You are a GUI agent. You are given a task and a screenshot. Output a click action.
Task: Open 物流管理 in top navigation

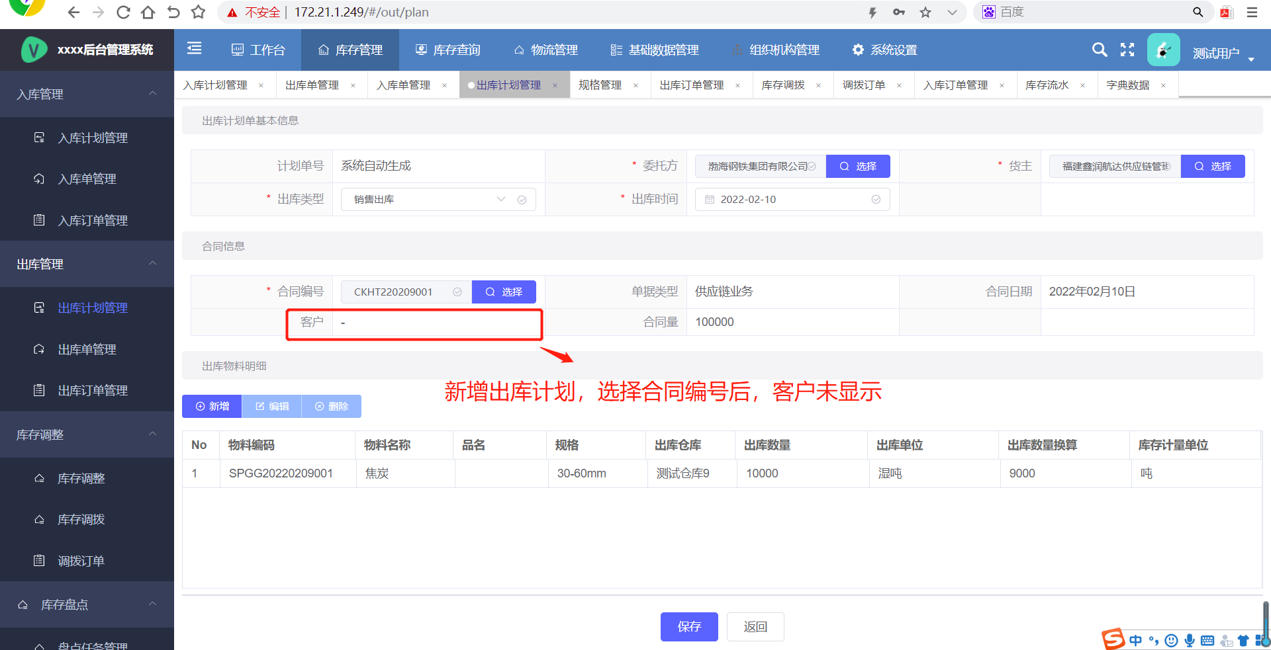pos(545,50)
